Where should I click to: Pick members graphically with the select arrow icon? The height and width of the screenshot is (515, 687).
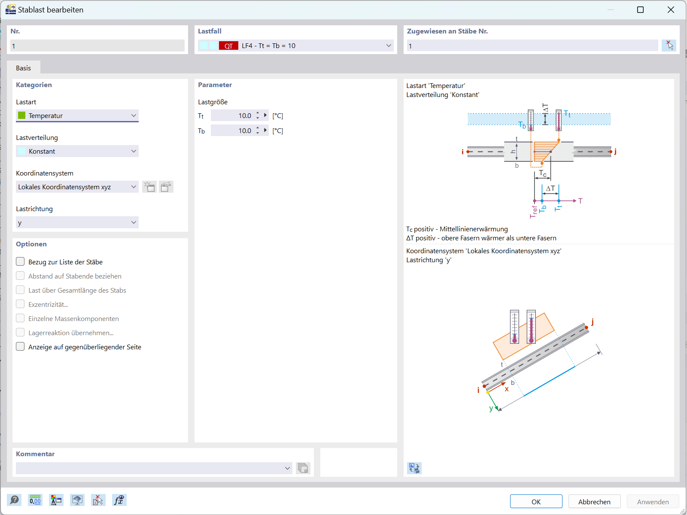point(669,45)
